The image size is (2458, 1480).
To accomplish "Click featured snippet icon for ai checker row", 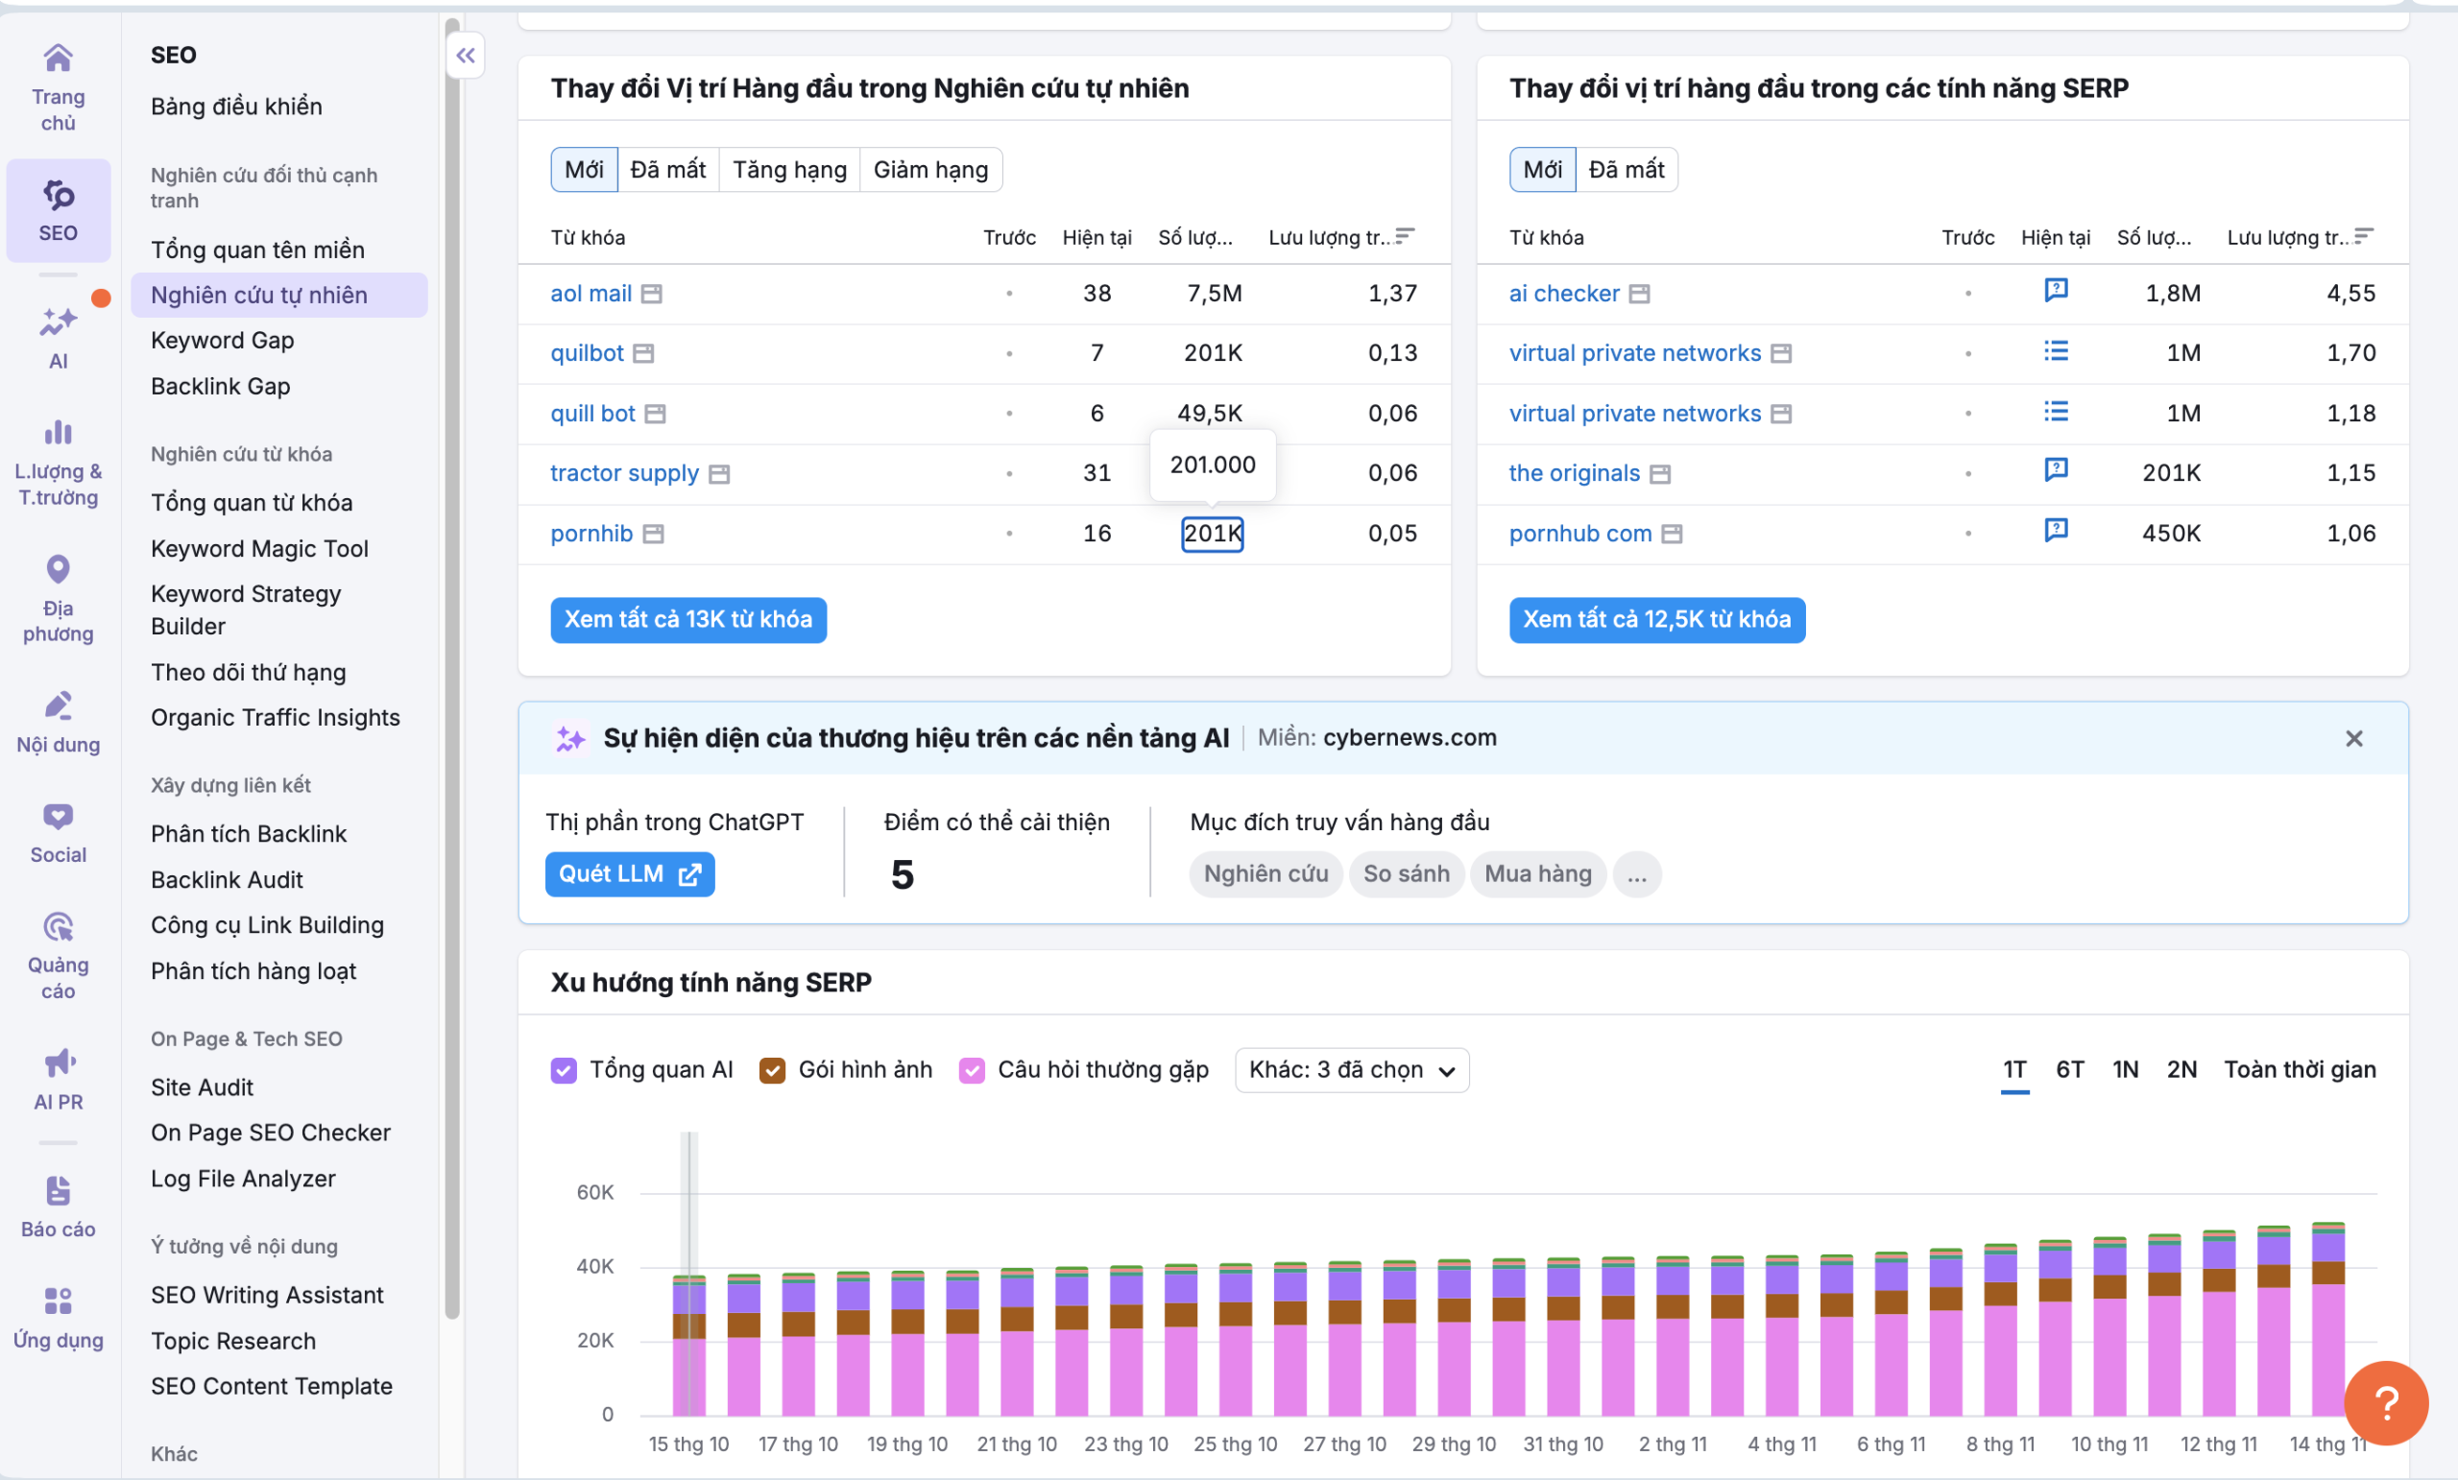I will (2055, 290).
